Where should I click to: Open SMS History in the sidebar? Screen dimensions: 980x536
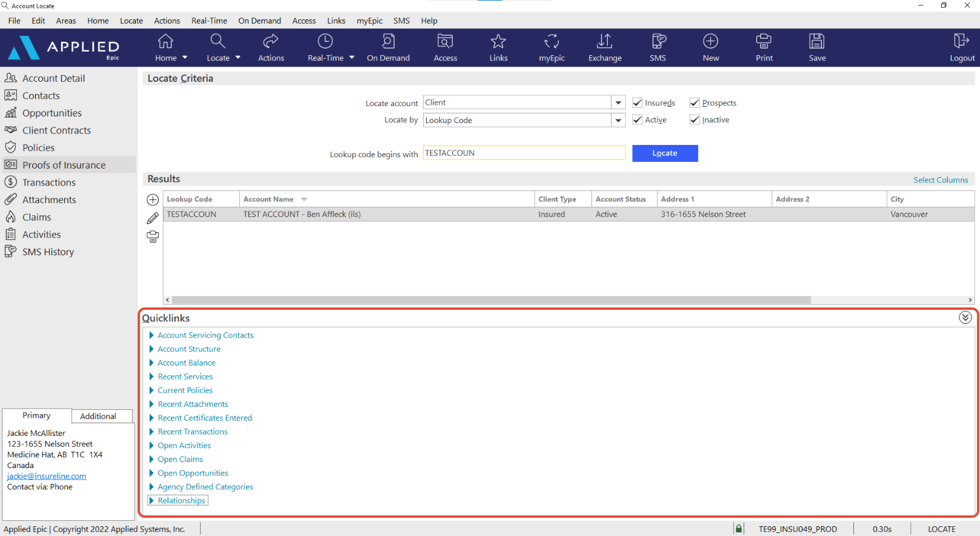48,252
